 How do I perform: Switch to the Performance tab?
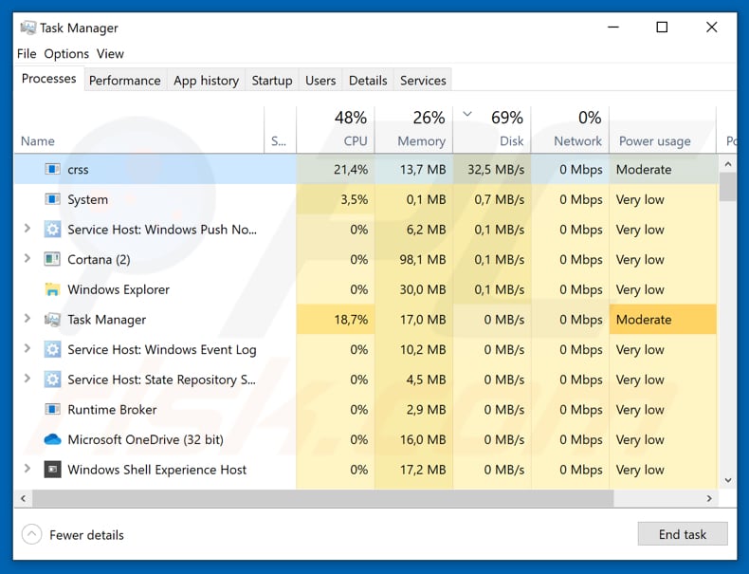[x=124, y=81]
